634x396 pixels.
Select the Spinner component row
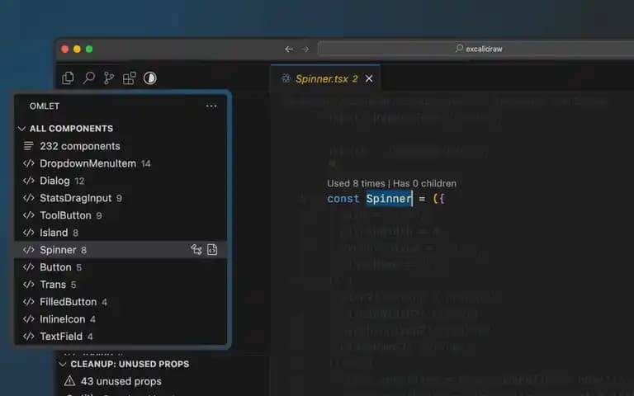coord(121,250)
